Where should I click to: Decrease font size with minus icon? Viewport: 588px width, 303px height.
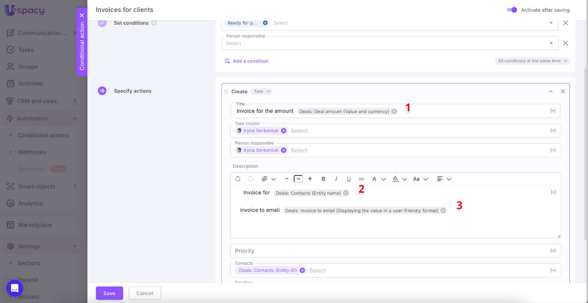[x=287, y=179]
